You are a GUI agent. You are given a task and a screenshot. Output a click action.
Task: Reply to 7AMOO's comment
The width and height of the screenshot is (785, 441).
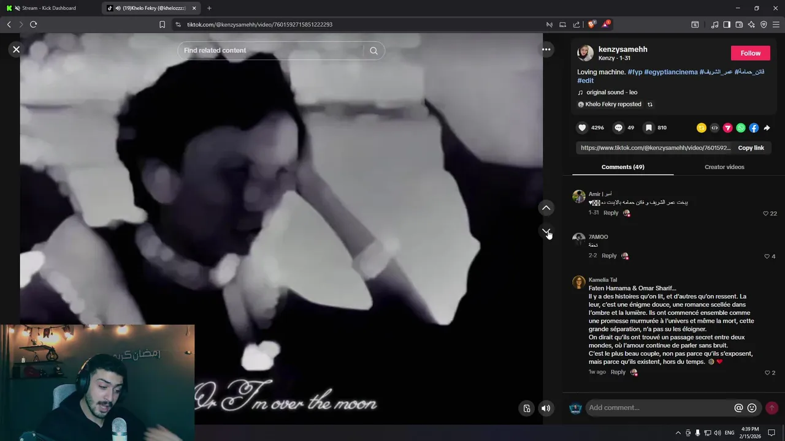point(609,255)
